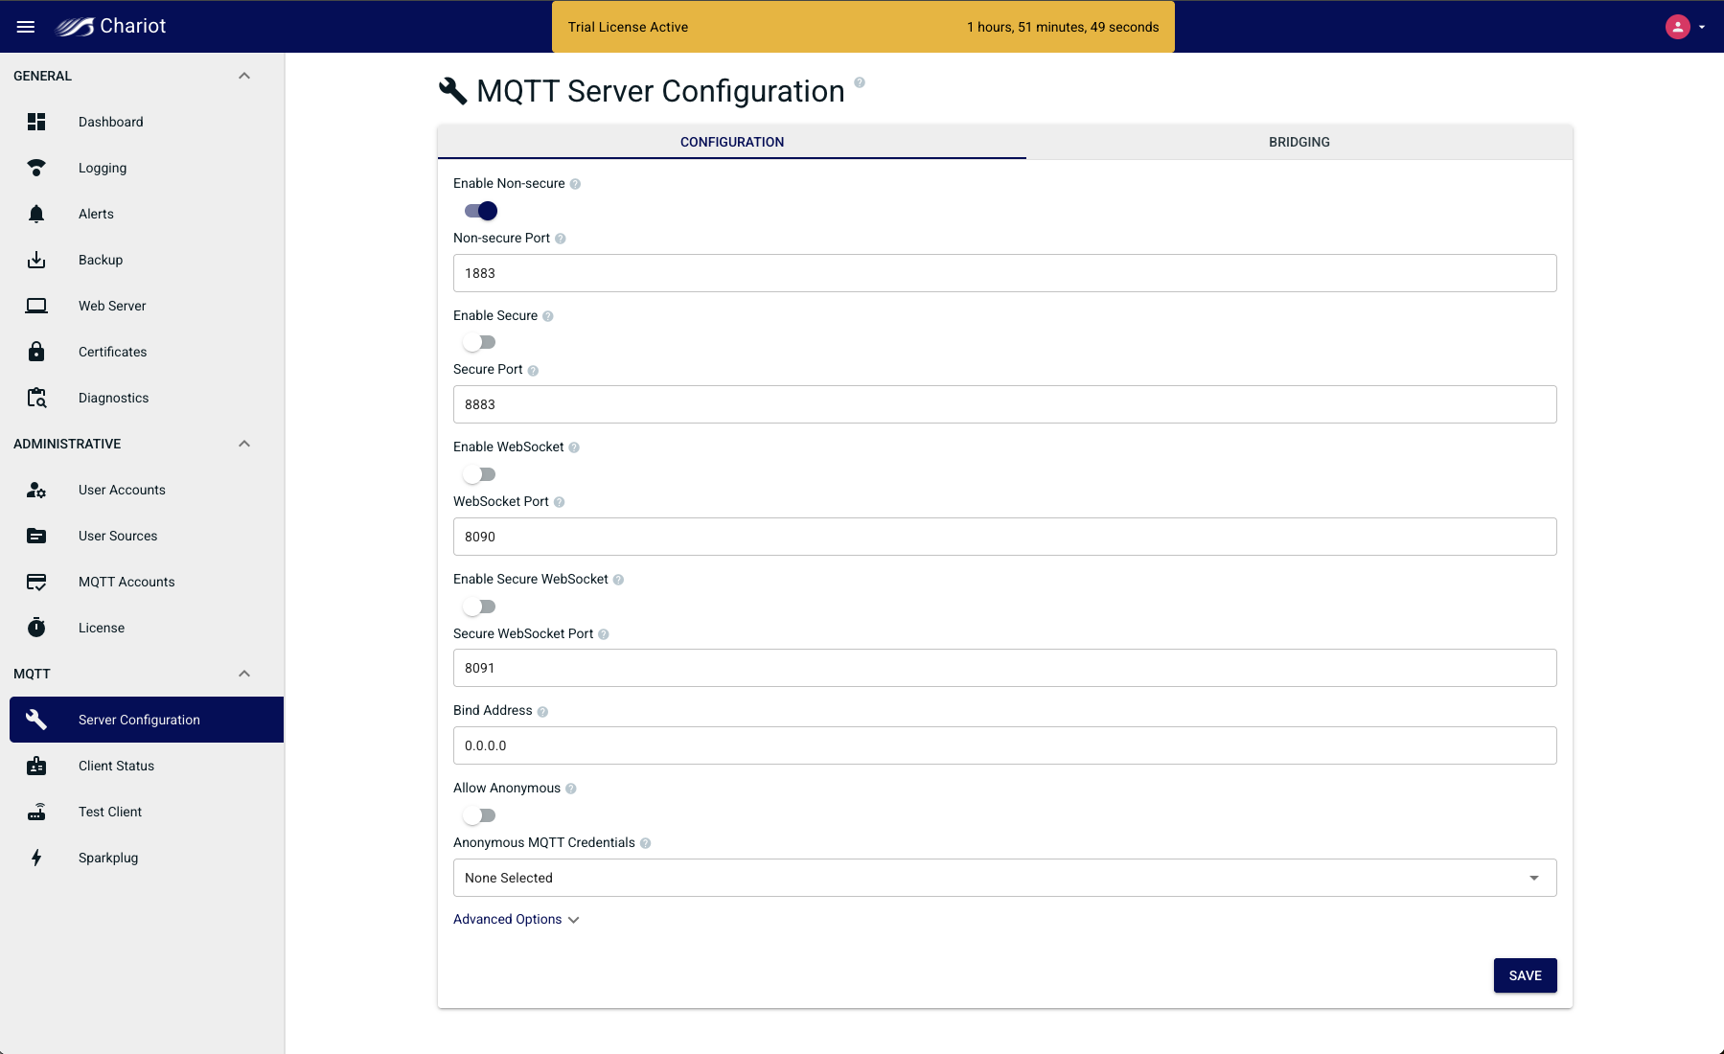Image resolution: width=1724 pixels, height=1054 pixels.
Task: Turn on the Enable Secure switch
Action: [x=479, y=342]
